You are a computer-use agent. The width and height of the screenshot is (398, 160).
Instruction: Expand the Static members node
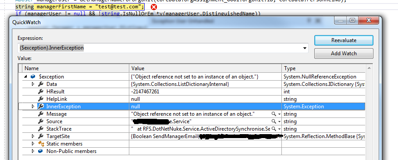pos(33,144)
